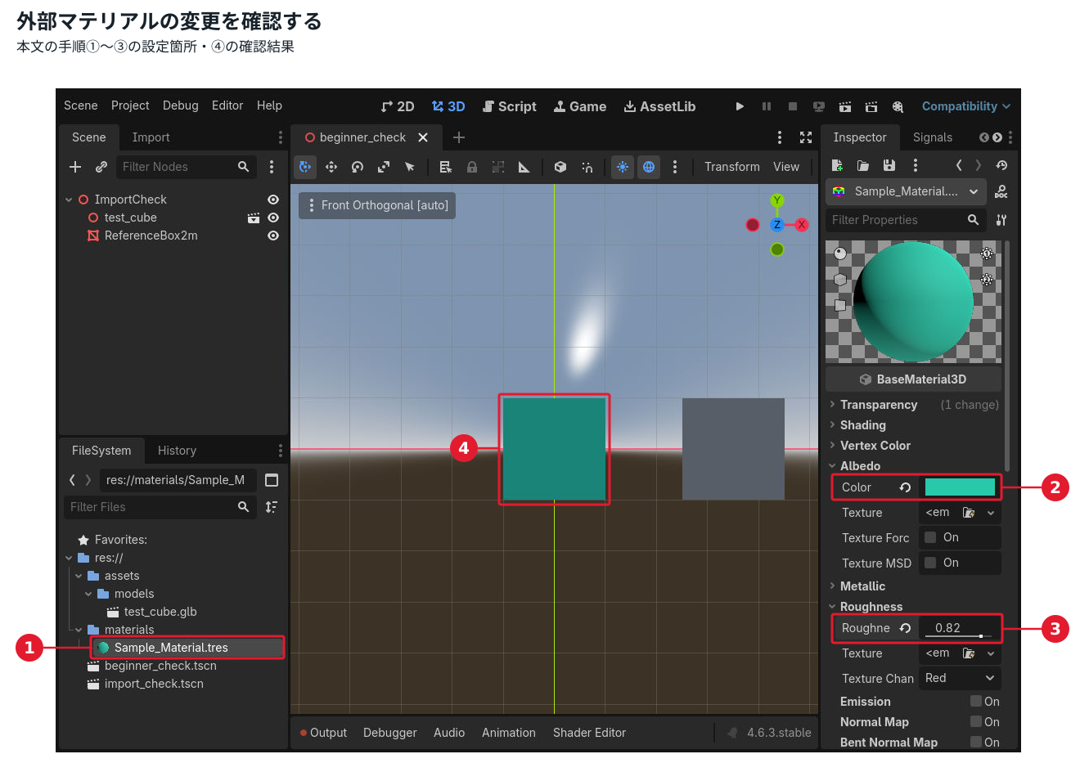
Task: Enable the Emission checkbox
Action: (976, 701)
